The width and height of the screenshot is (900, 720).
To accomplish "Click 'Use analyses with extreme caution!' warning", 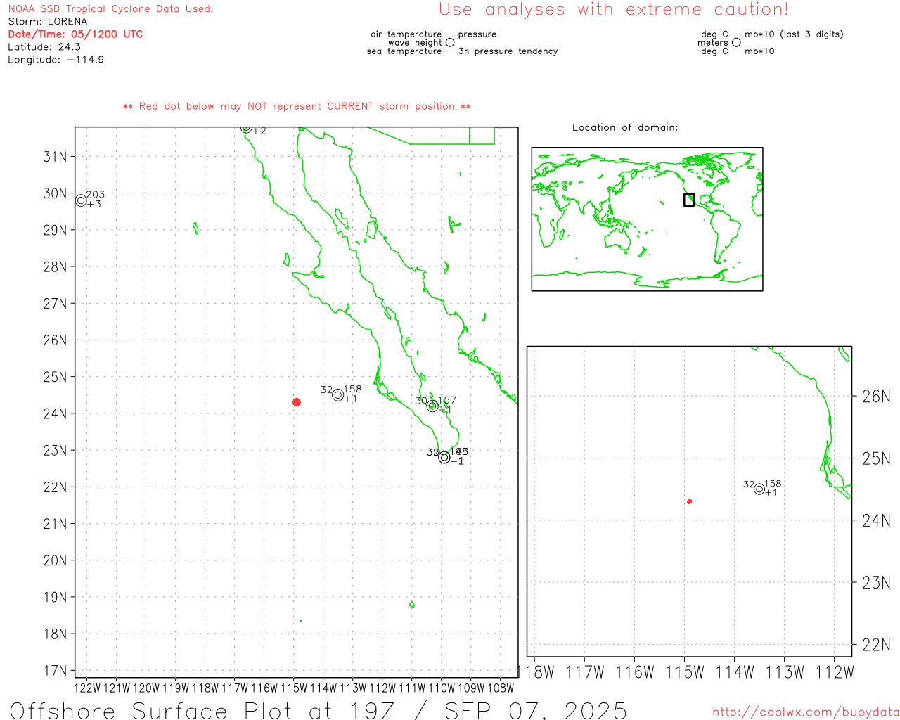I will [614, 10].
